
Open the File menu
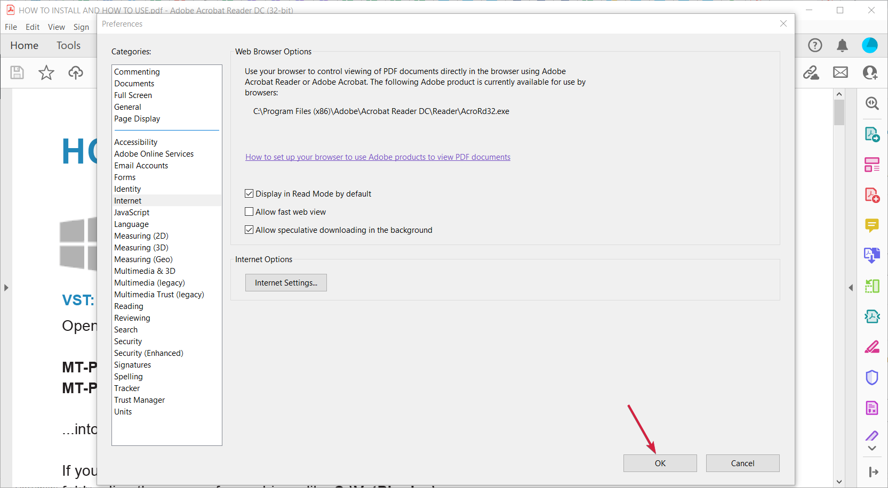[x=11, y=27]
